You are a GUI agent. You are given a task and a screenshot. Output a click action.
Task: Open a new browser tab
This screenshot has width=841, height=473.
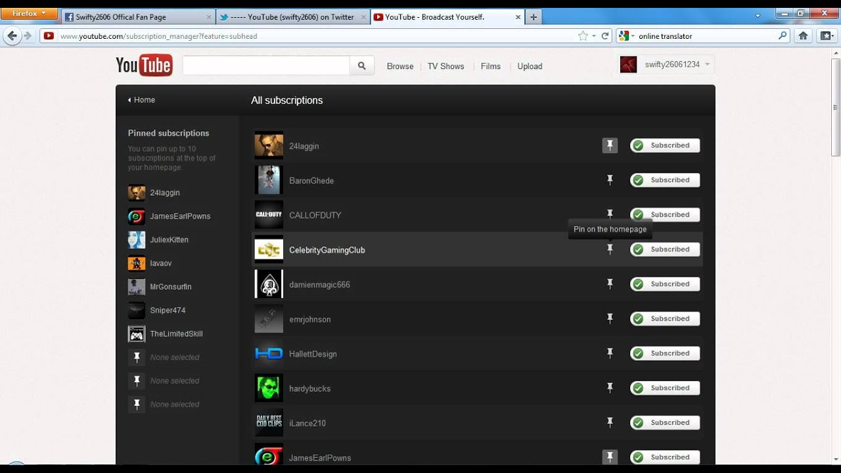(x=534, y=17)
